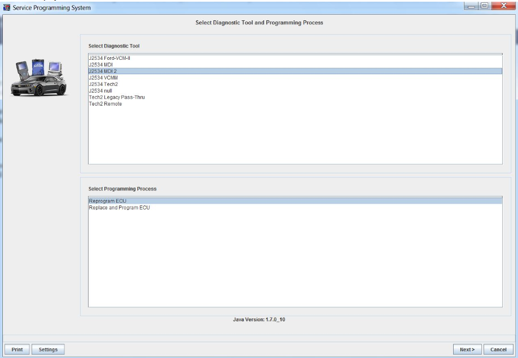Pick J2534 VCMM diagnostic tool
The image size is (518, 358).
[x=103, y=78]
